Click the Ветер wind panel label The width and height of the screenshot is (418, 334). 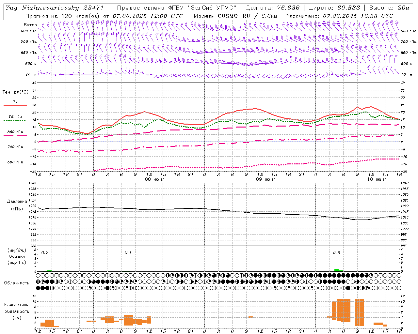click(x=30, y=25)
